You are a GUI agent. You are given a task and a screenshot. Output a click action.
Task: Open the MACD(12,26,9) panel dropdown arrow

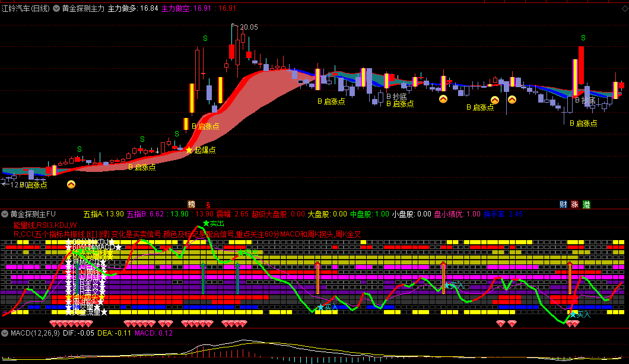pyautogui.click(x=5, y=333)
